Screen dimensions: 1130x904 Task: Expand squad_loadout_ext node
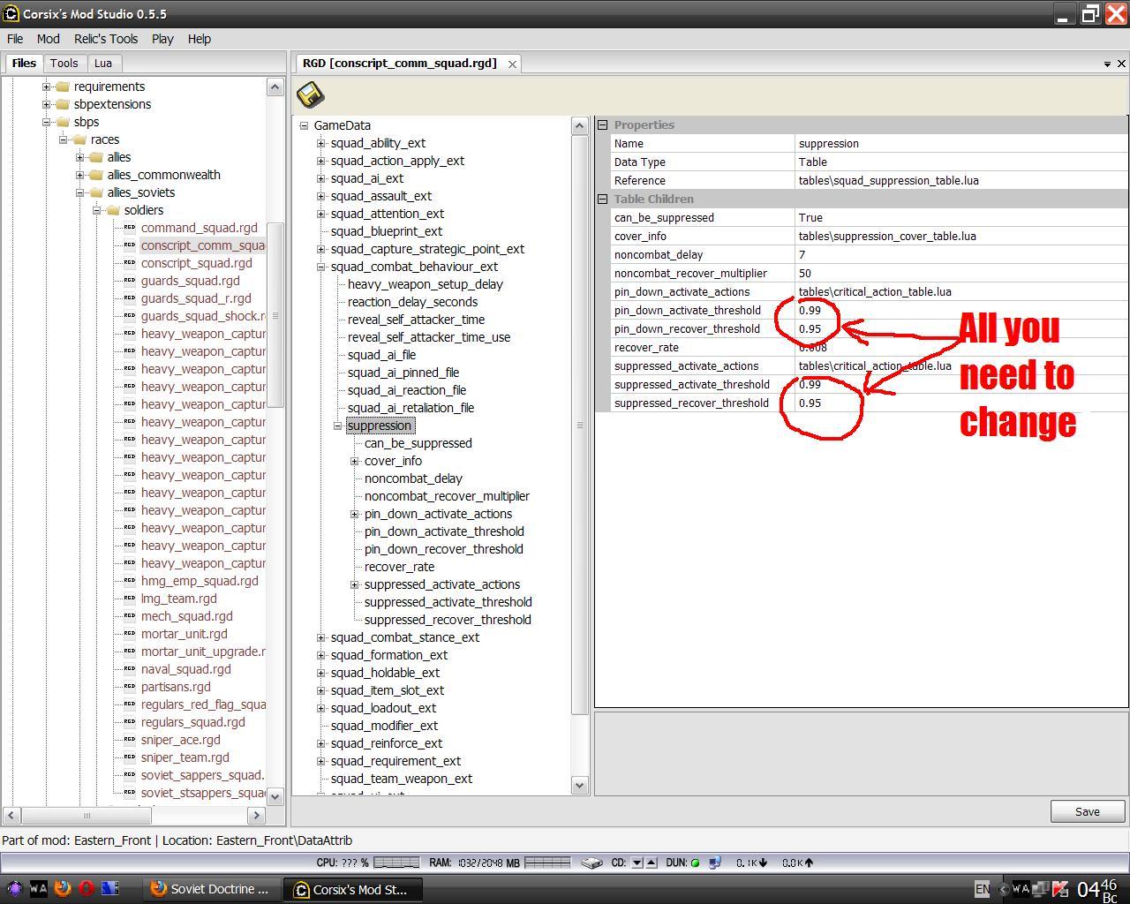click(x=321, y=708)
